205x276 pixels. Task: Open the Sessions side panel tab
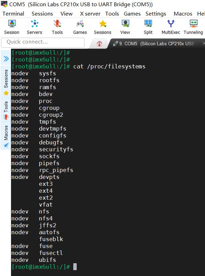6,82
